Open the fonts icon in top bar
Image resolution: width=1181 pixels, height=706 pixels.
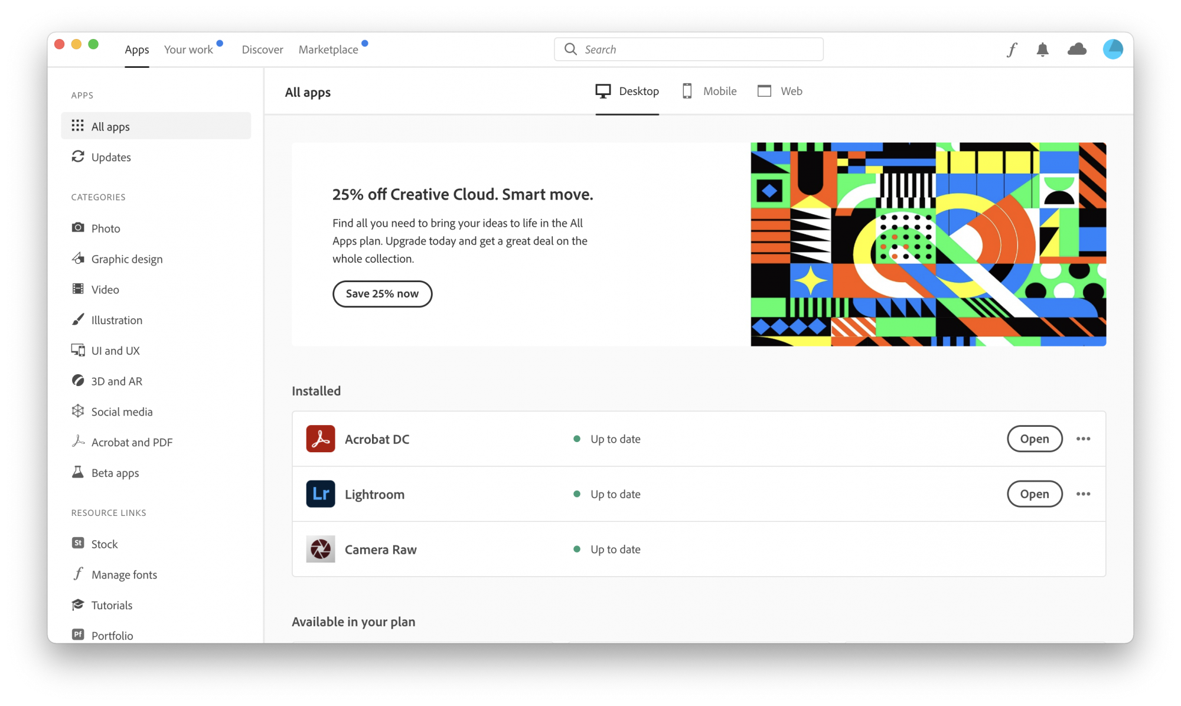(1012, 50)
